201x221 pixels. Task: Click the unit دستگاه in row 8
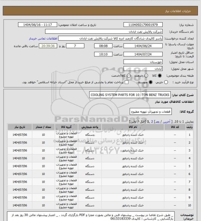(x=90, y=190)
